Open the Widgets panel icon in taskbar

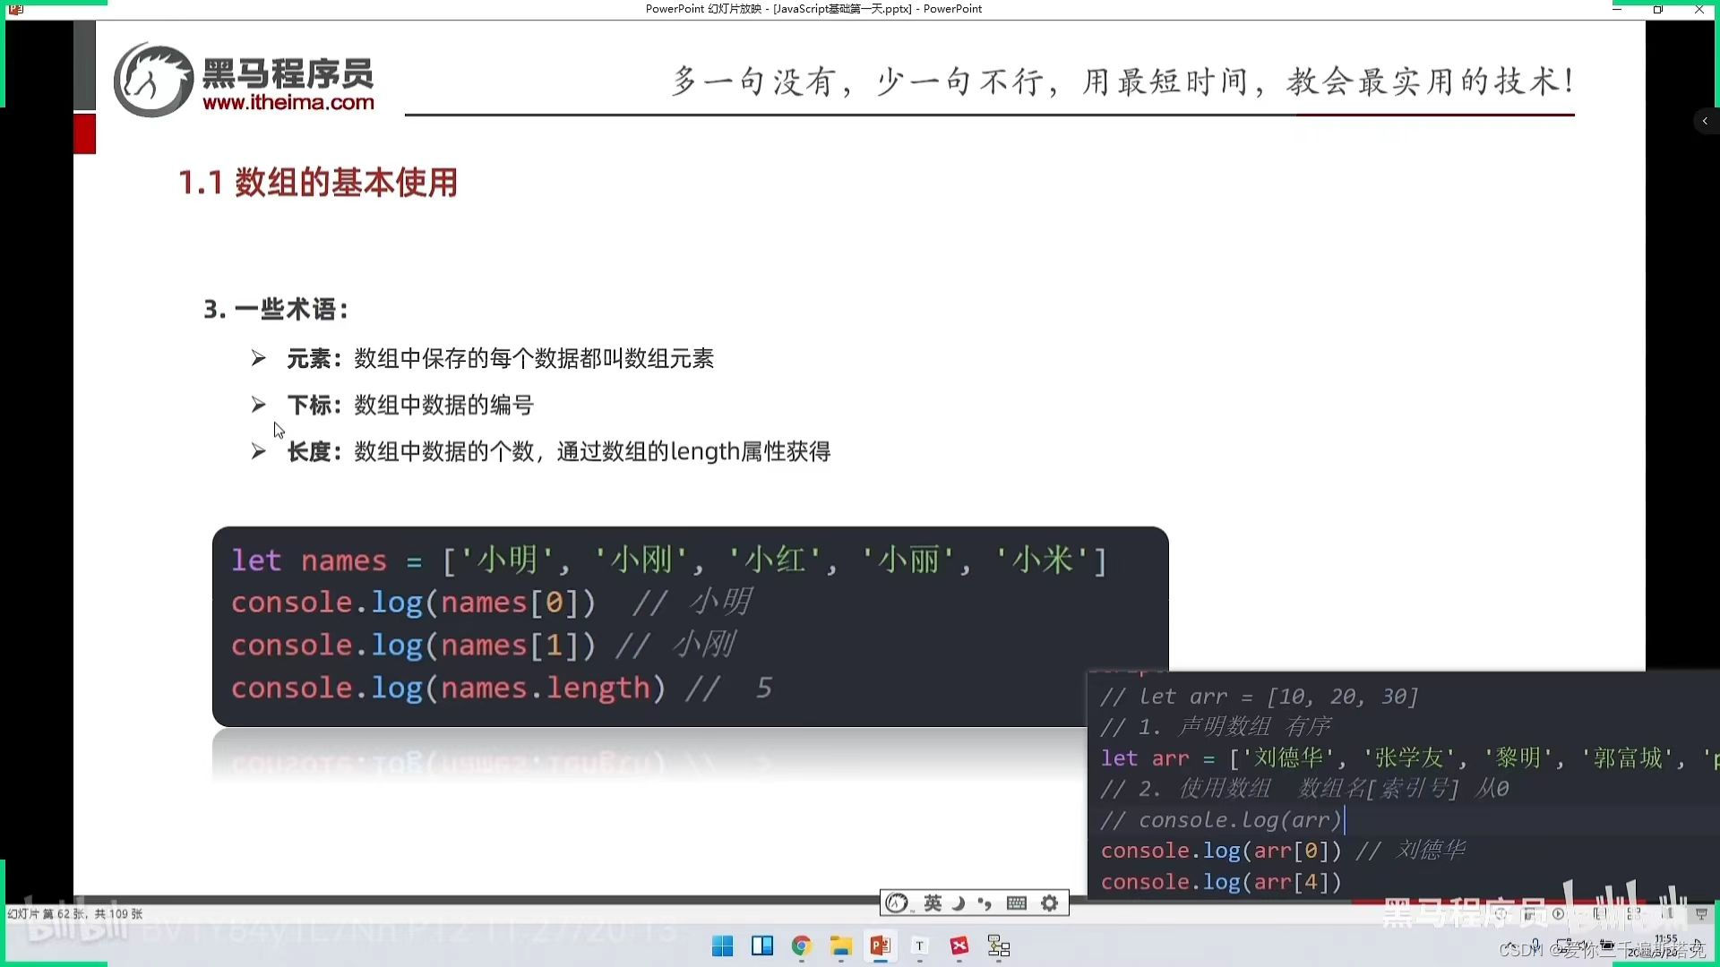pyautogui.click(x=762, y=946)
